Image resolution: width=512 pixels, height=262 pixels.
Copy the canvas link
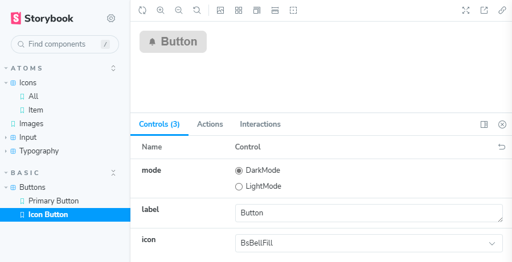pos(502,10)
